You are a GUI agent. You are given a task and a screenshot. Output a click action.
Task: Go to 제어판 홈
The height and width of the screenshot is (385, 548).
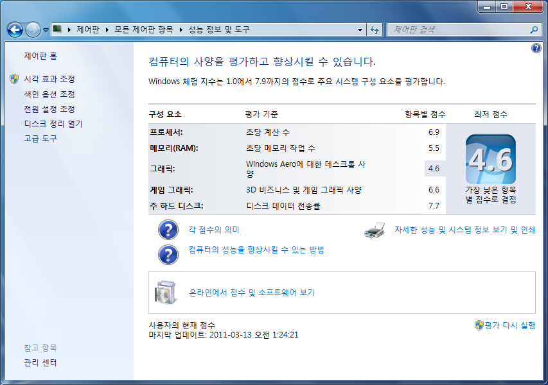[x=40, y=56]
